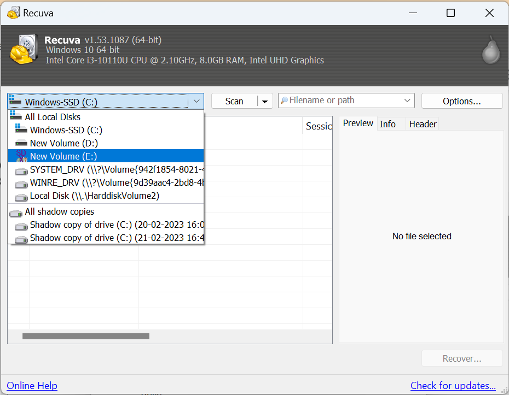Viewport: 509px width, 395px height.
Task: Click the horizontal scrollbar thumb in file list
Action: pos(86,337)
